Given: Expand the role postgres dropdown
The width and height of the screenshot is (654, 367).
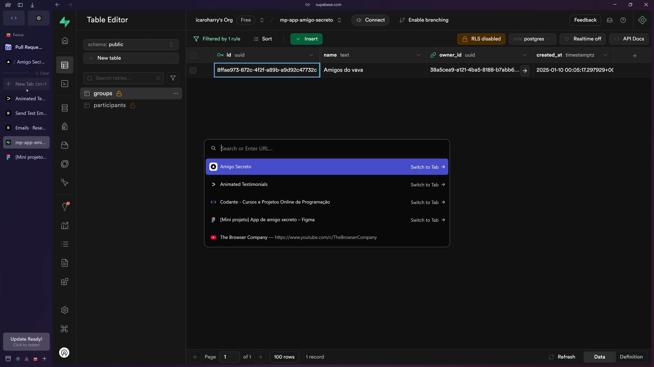Looking at the screenshot, I should [x=532, y=39].
